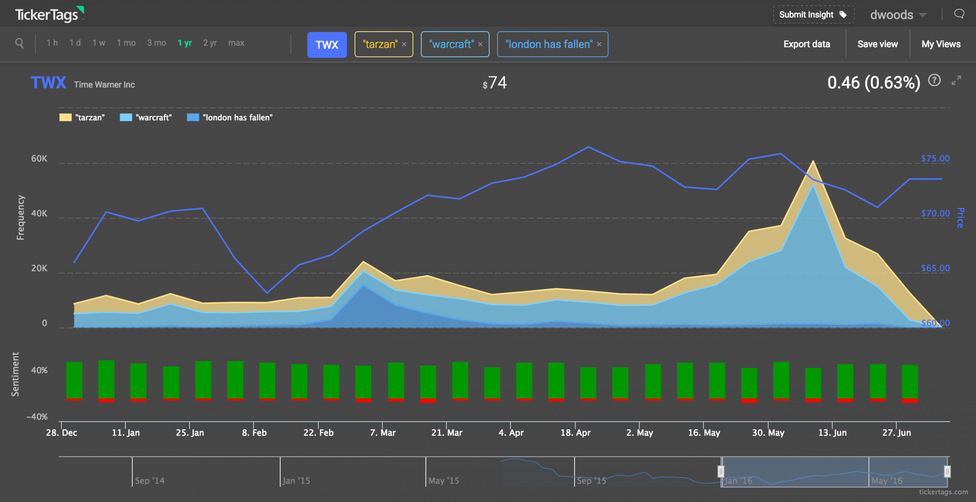
Task: Click May '15 in the navigator
Action: [444, 480]
